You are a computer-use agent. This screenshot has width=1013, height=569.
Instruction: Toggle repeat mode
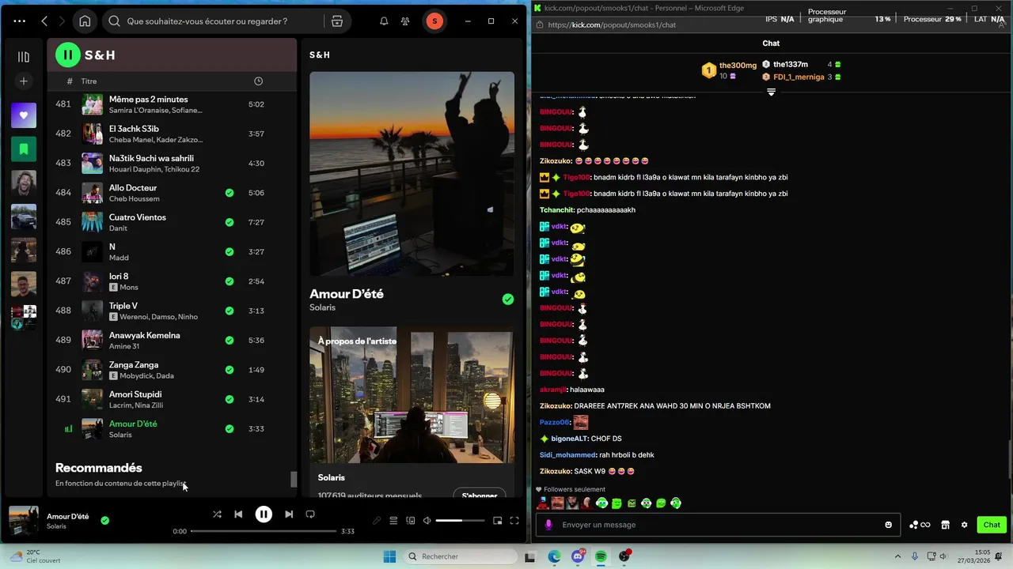coord(310,514)
